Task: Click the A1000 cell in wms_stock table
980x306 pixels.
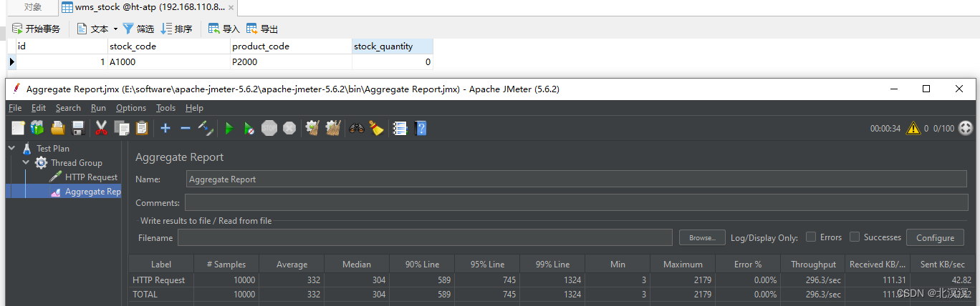Action: pyautogui.click(x=169, y=62)
